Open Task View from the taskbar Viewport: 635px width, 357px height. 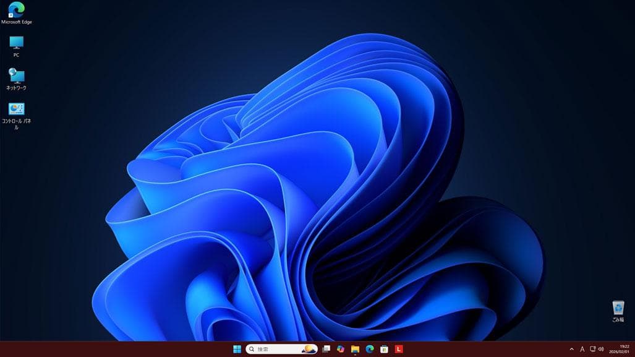pos(326,349)
